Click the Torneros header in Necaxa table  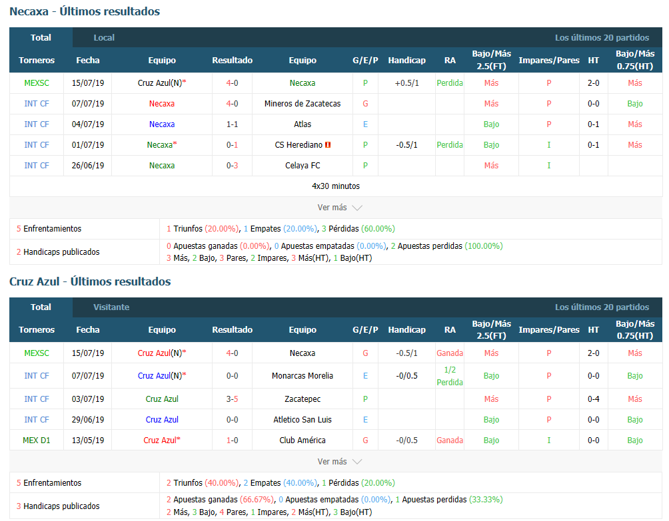tap(37, 60)
